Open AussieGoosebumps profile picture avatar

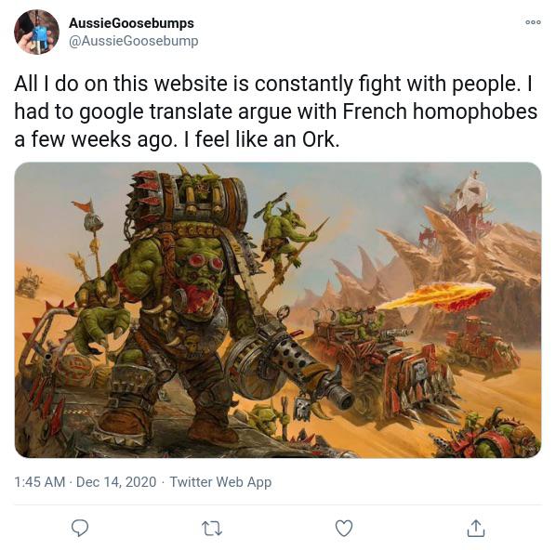coord(36,32)
